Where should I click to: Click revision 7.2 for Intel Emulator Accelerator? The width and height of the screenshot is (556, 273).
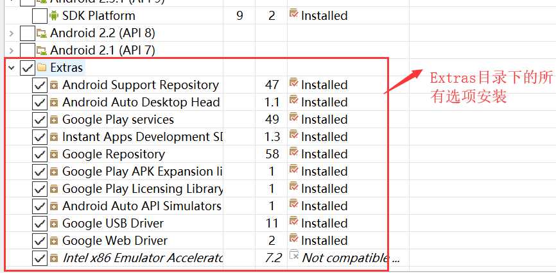click(274, 258)
